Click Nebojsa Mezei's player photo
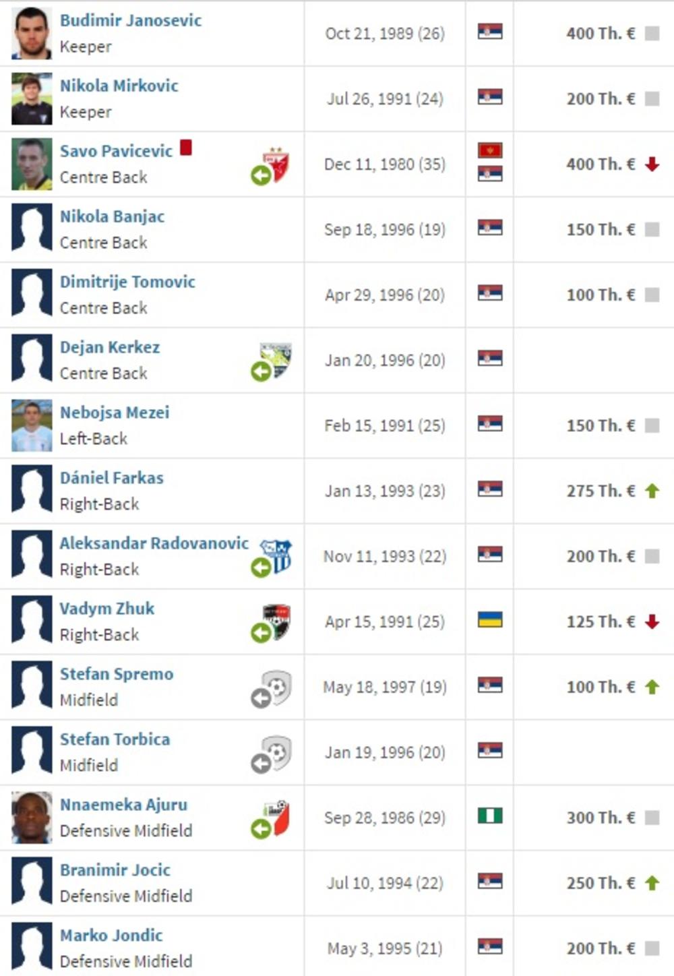 (32, 425)
